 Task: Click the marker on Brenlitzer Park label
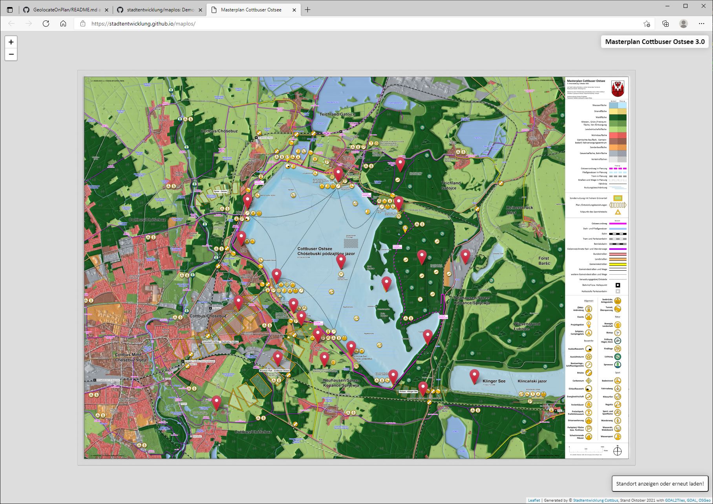(x=278, y=359)
